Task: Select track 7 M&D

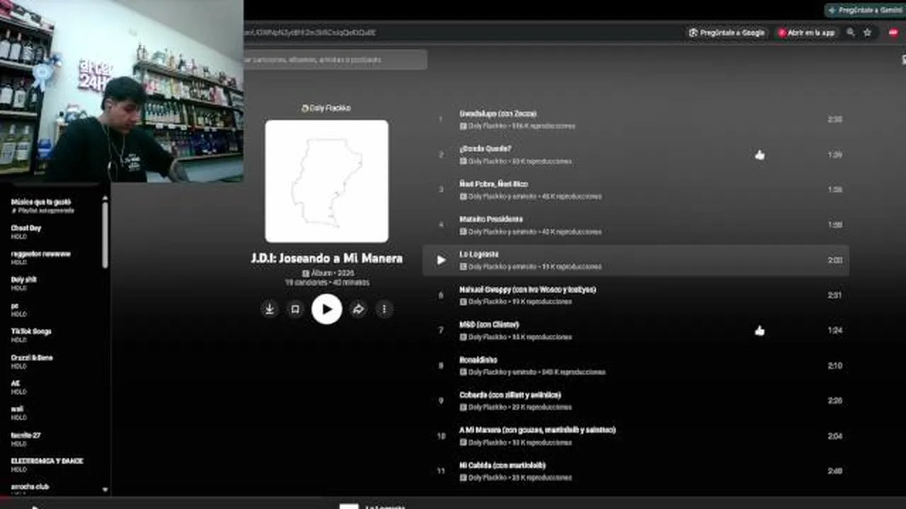Action: (x=636, y=330)
